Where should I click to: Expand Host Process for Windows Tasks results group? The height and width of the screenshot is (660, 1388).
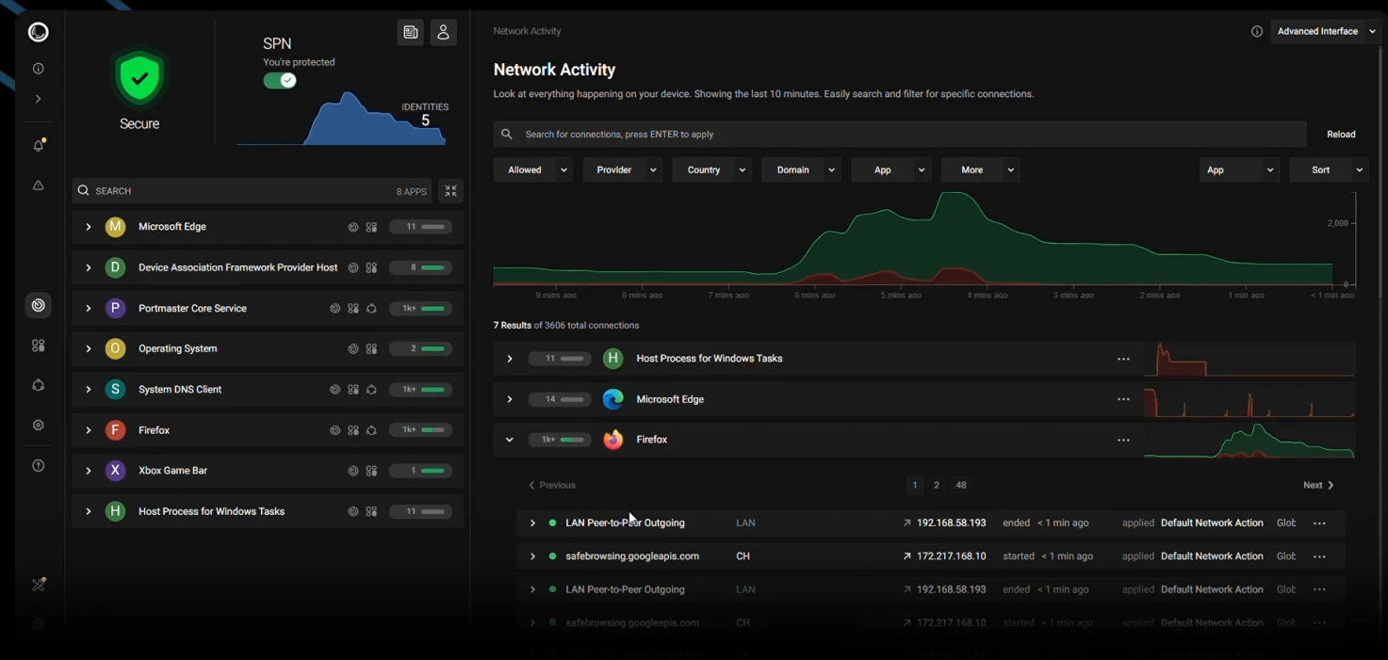pos(509,359)
